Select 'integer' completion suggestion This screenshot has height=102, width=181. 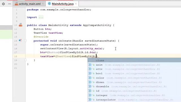click(134, 95)
